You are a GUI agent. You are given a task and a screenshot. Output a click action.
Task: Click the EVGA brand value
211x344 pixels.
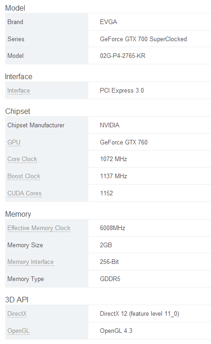109,22
